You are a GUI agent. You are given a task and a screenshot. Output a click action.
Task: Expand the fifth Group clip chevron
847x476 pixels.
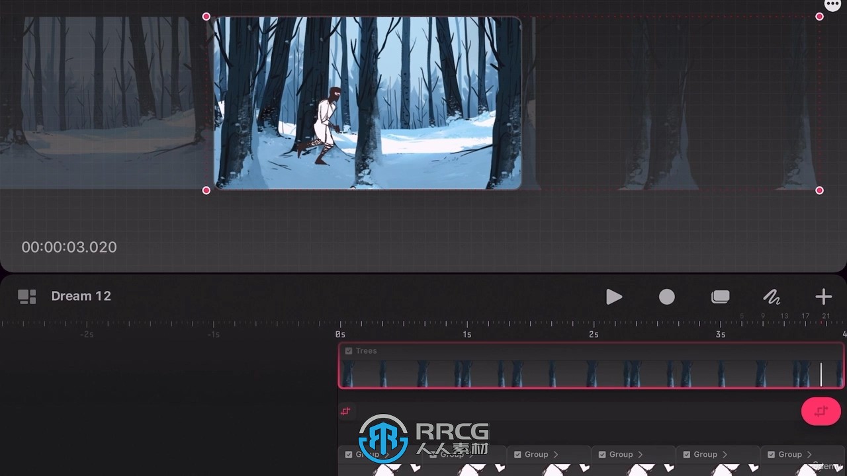pos(725,455)
